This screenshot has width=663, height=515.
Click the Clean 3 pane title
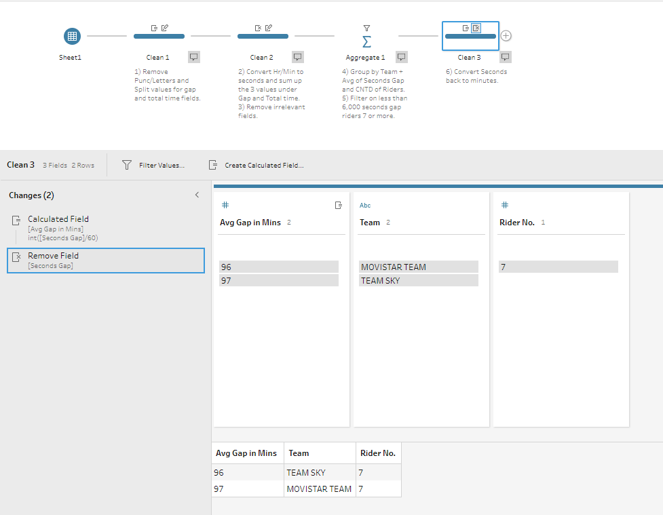coord(21,165)
